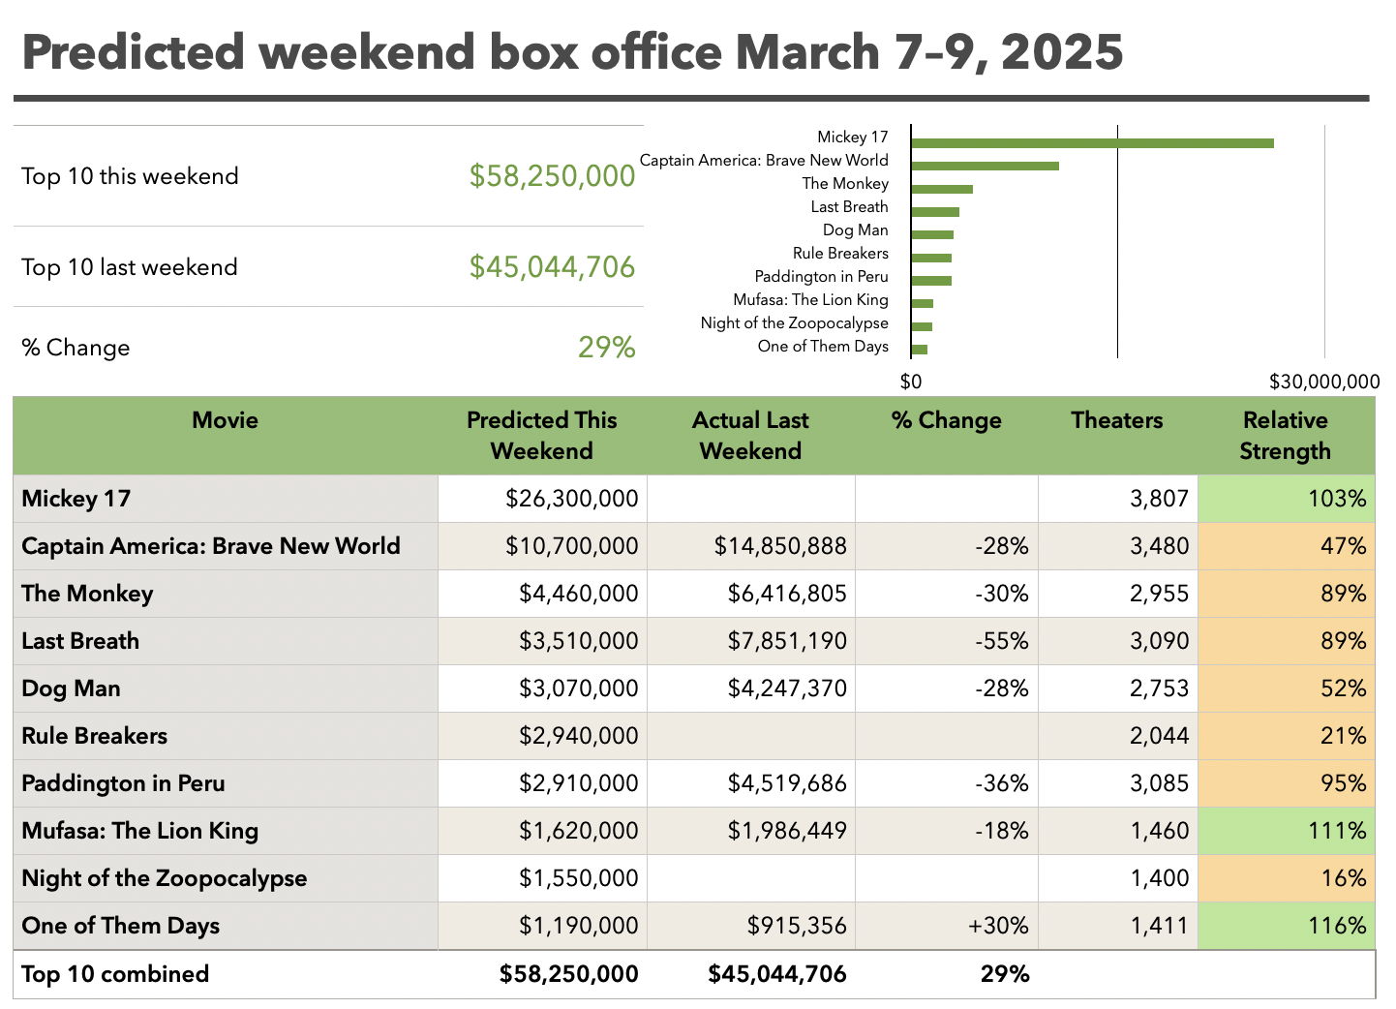The width and height of the screenshot is (1396, 1009).
Task: Select the green 29% summary value
Action: (x=607, y=347)
